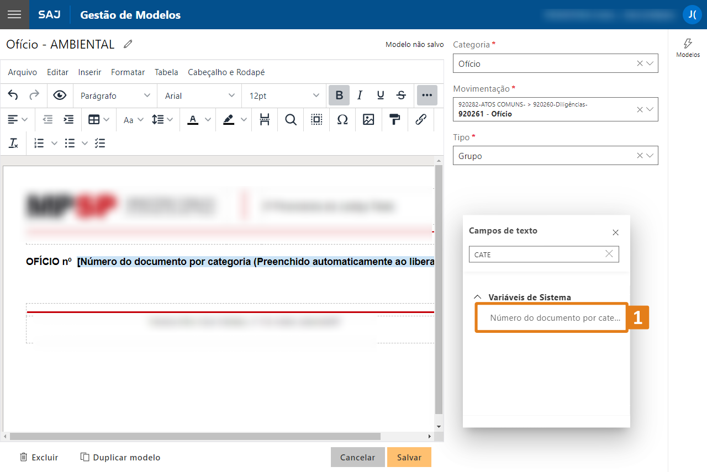Open the Parágrafo style dropdown
707x472 pixels.
pyautogui.click(x=114, y=95)
